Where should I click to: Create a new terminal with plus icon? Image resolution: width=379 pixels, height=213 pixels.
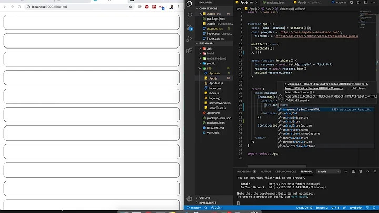[346, 171]
